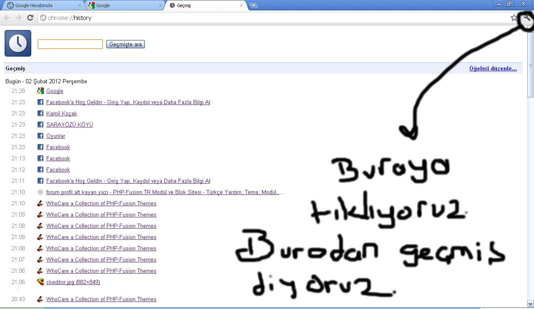The height and width of the screenshot is (309, 534).
Task: Reload the history page
Action: click(x=30, y=18)
